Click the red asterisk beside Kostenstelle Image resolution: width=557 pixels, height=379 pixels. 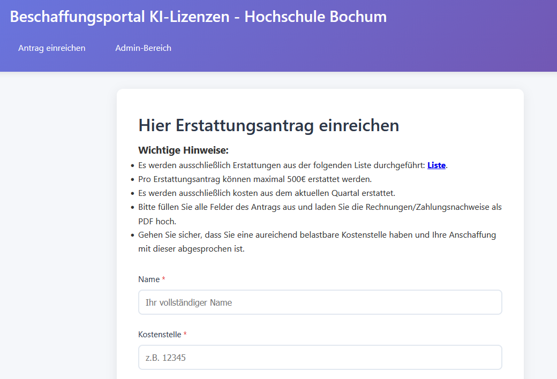point(185,335)
